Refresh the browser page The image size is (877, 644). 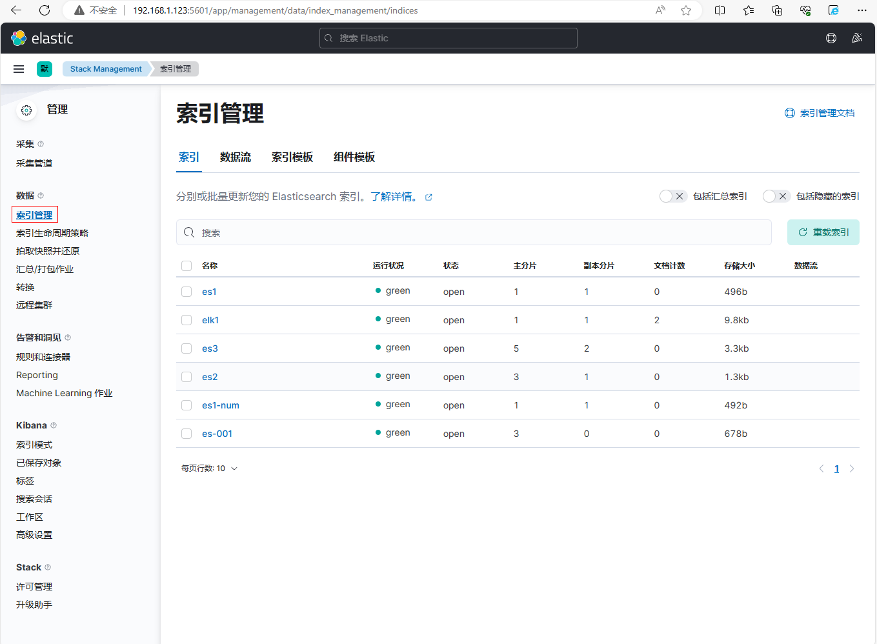pyautogui.click(x=45, y=10)
